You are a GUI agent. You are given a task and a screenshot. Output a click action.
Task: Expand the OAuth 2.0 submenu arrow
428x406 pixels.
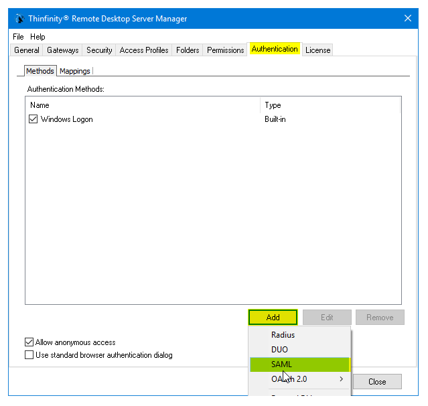tap(341, 379)
